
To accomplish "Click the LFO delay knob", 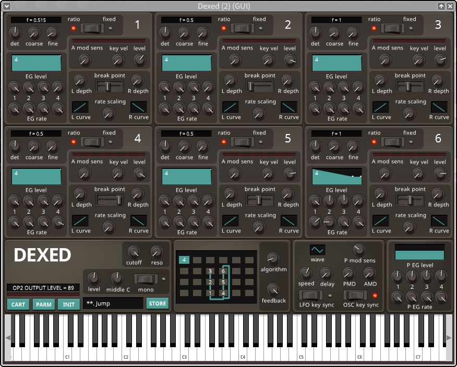I will (x=327, y=273).
